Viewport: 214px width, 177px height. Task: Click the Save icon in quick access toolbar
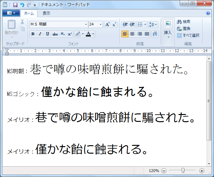[15, 5]
